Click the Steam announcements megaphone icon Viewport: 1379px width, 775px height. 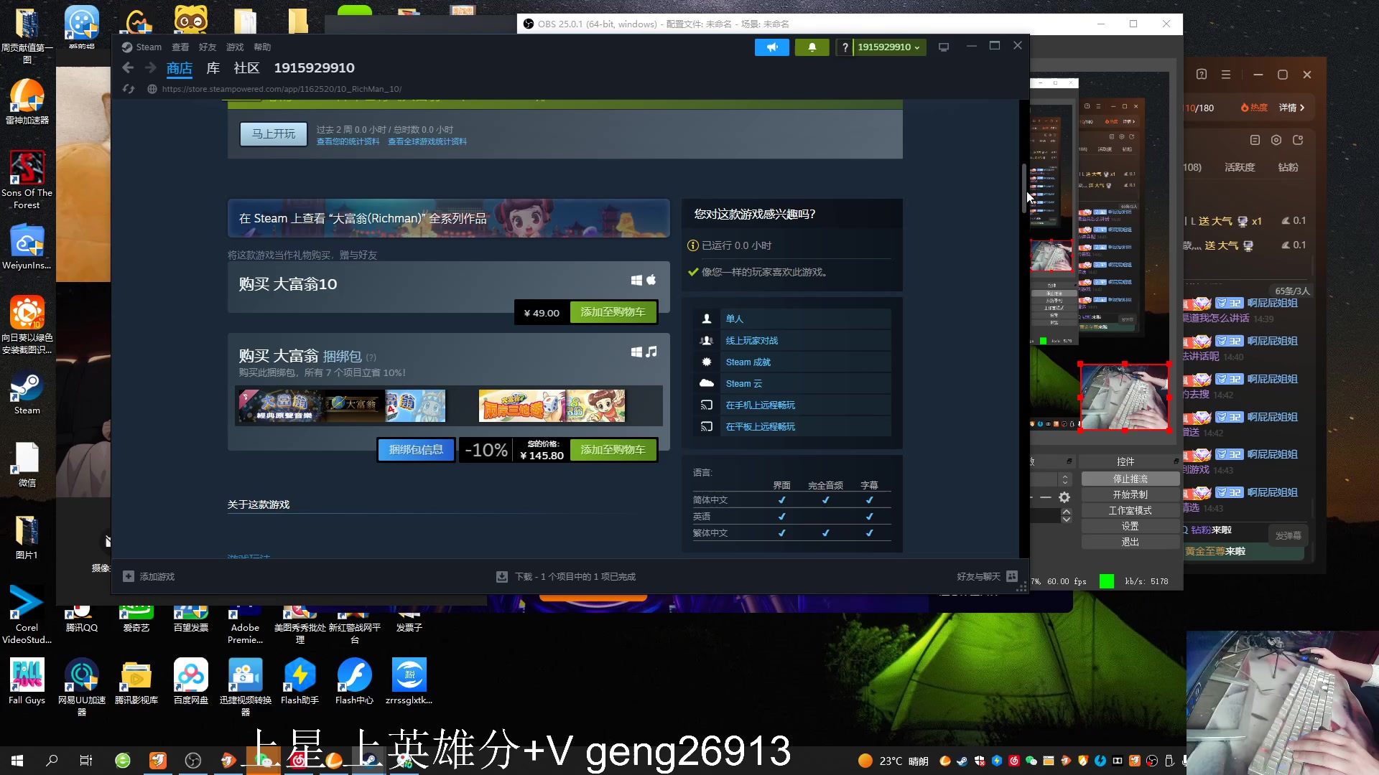coord(771,47)
